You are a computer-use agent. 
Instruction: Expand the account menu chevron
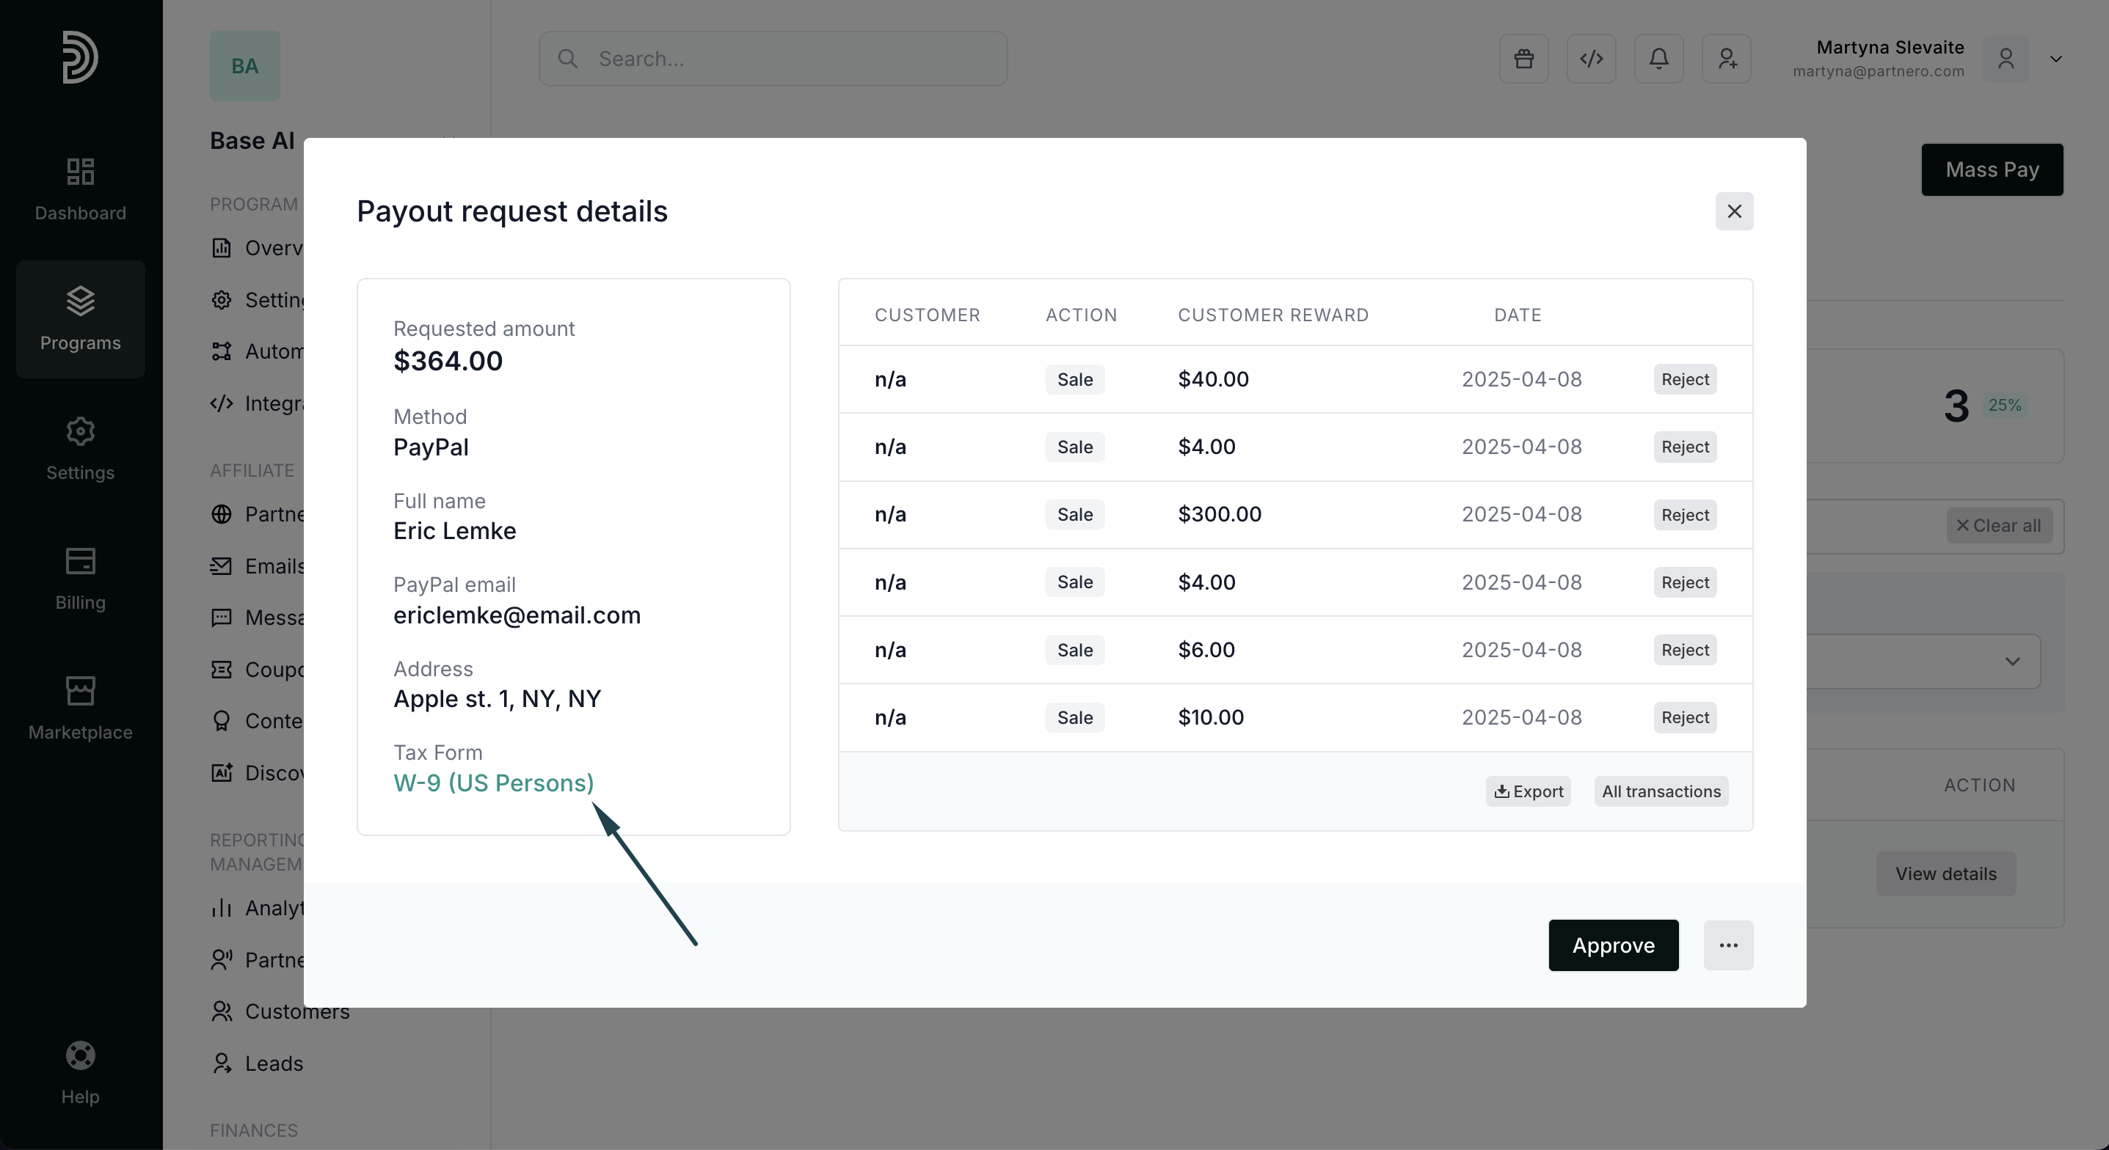coord(2055,59)
